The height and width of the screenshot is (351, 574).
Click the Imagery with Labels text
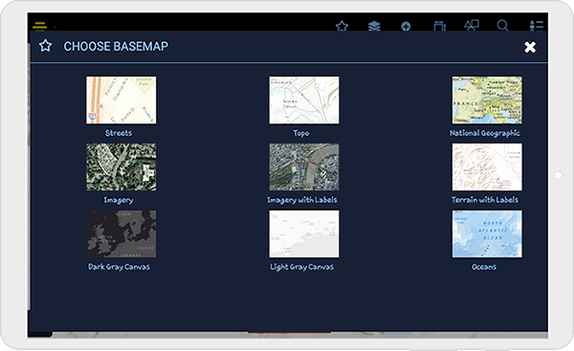pos(301,200)
